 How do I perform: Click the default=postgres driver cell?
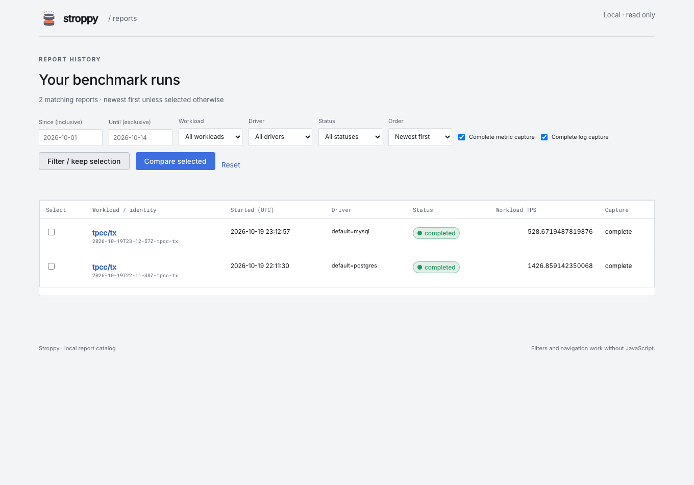pyautogui.click(x=354, y=265)
